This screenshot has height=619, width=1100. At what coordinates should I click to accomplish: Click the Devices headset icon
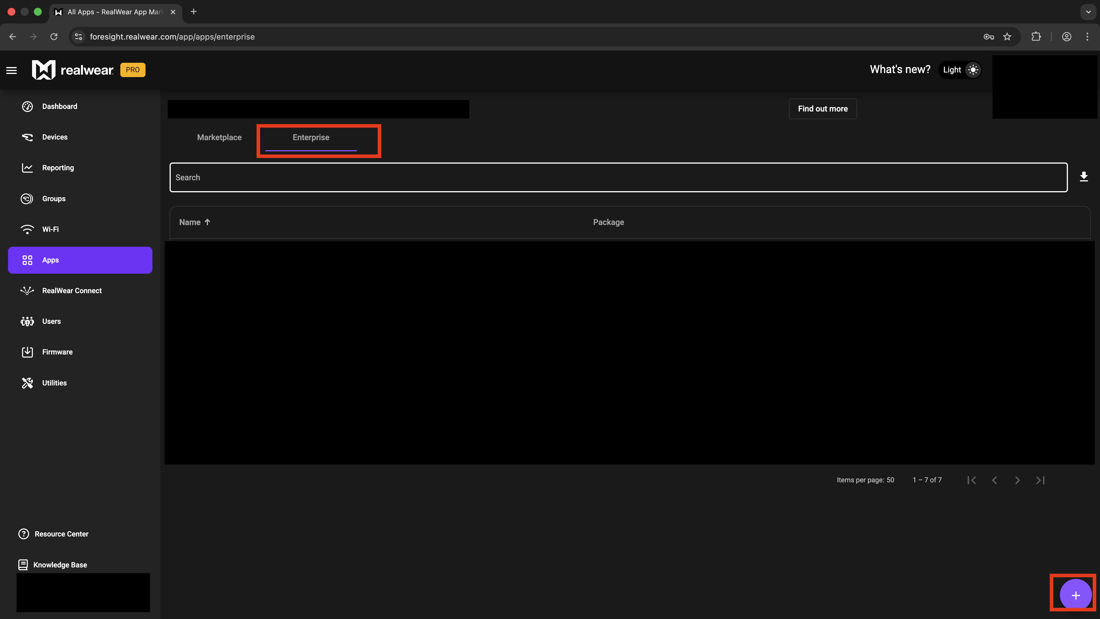(x=27, y=137)
